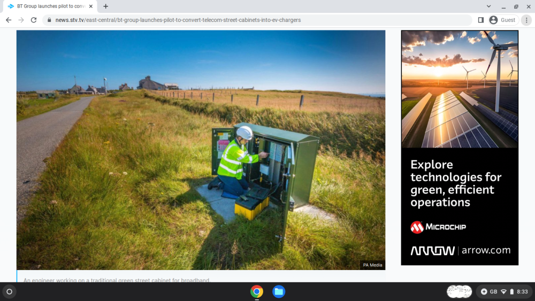This screenshot has height=301, width=535.
Task: Go back to previous page
Action: click(9, 20)
